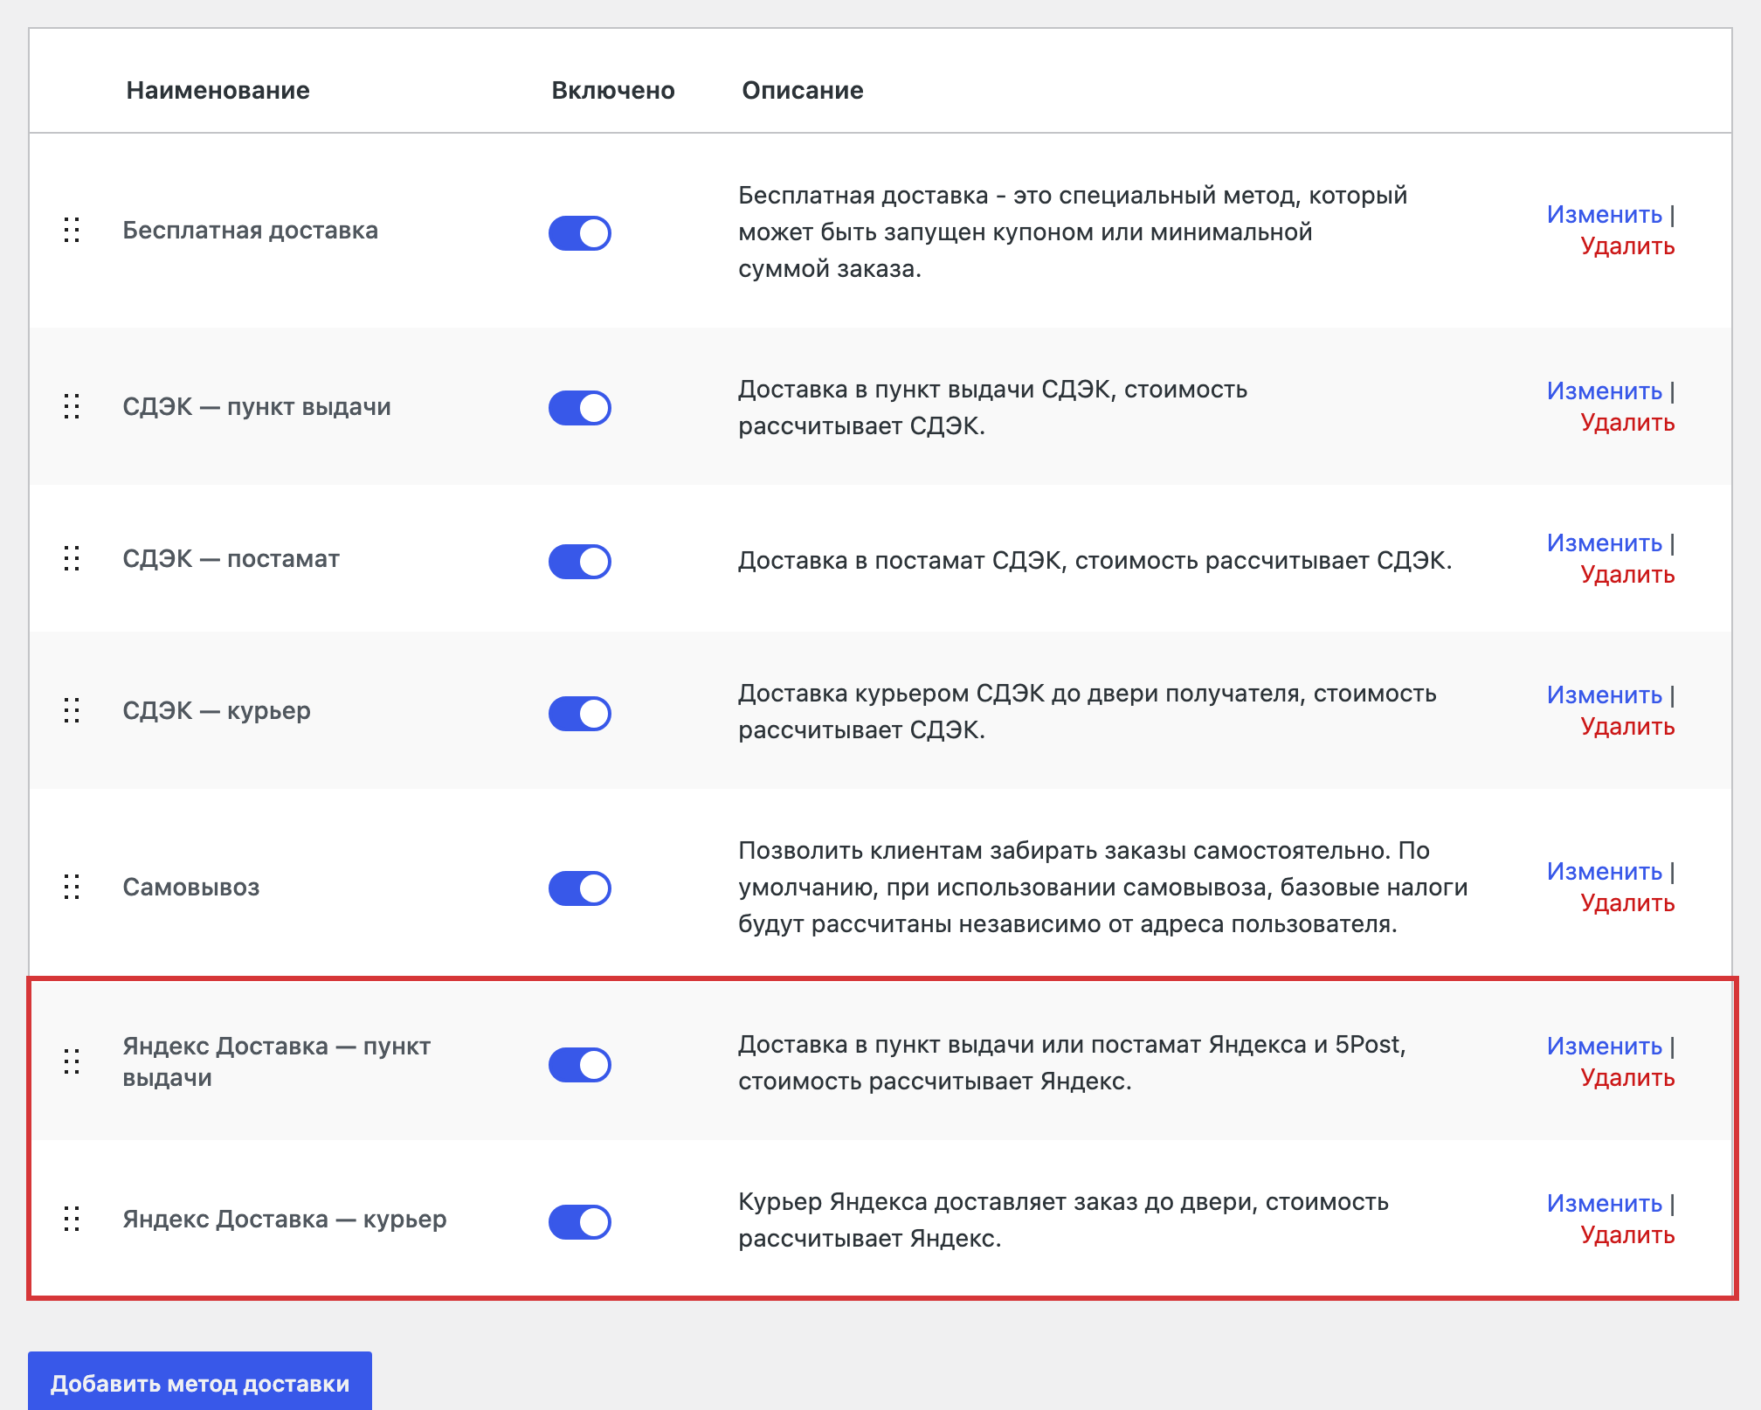The image size is (1761, 1410).
Task: Click Добавить метод доставки button
Action: click(200, 1381)
